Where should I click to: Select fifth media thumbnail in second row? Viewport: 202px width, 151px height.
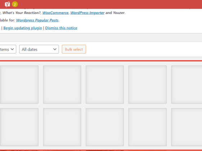pyautogui.click(x=187, y=127)
